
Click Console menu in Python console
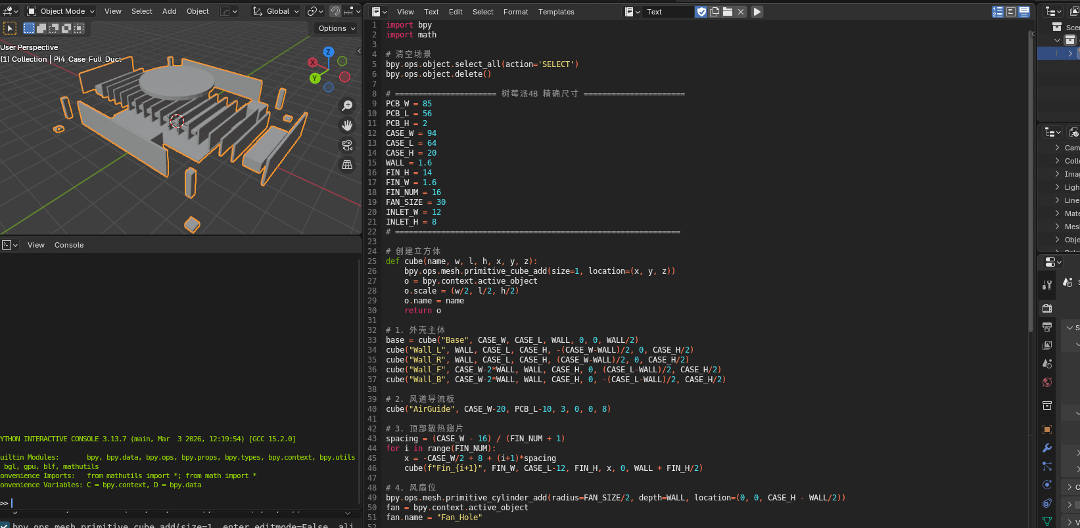[x=69, y=245]
